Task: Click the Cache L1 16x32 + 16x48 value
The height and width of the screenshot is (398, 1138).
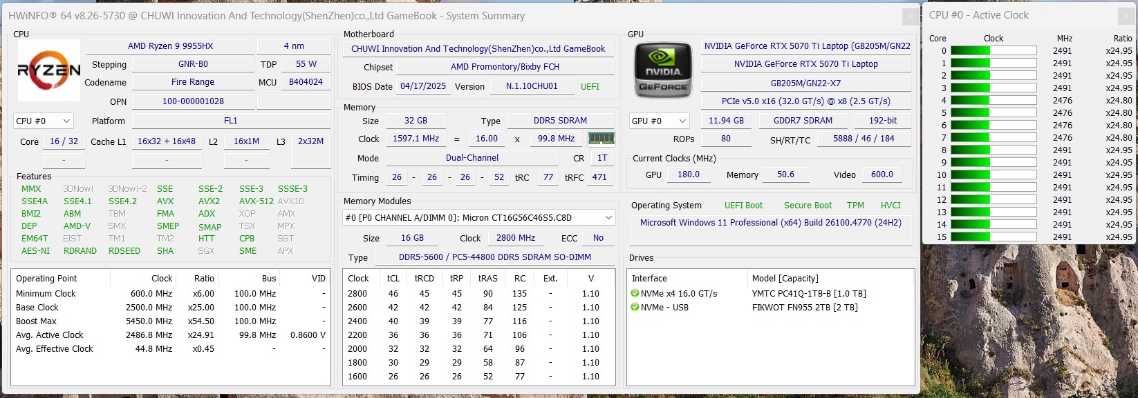Action: point(167,141)
